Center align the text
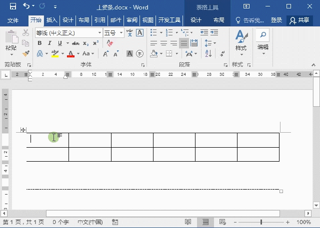The width and height of the screenshot is (320, 228). coord(163,43)
